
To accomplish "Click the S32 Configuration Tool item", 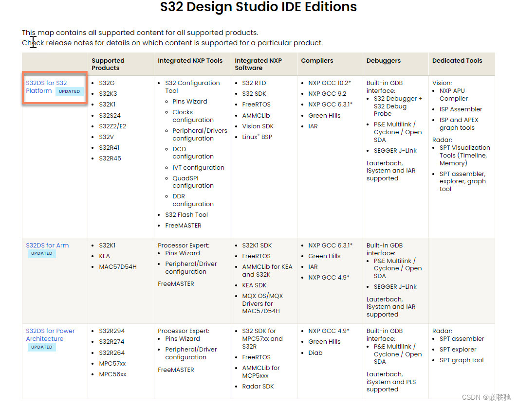I will 192,87.
